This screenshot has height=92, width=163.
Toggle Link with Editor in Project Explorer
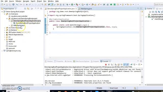click(28, 9)
